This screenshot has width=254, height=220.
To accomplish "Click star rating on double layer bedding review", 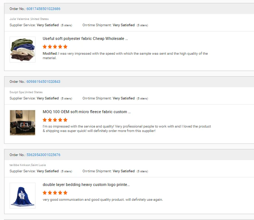I will pyautogui.click(x=55, y=193).
